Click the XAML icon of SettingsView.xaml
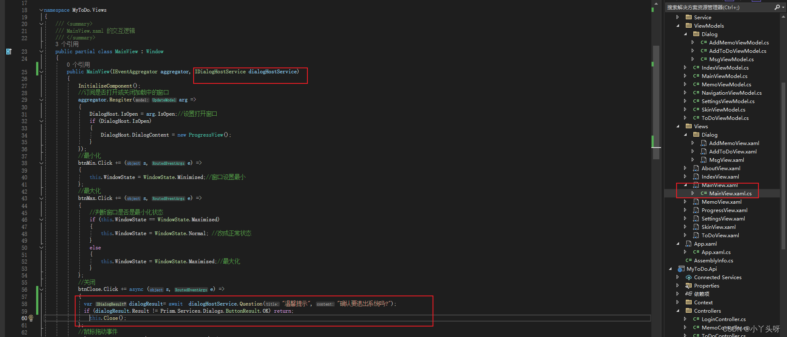The width and height of the screenshot is (787, 337). coord(696,218)
